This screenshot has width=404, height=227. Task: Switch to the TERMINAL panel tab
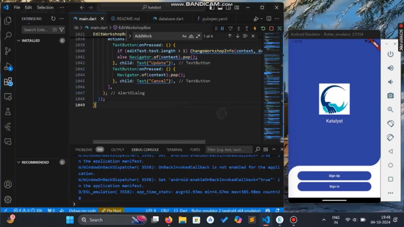[174, 150]
